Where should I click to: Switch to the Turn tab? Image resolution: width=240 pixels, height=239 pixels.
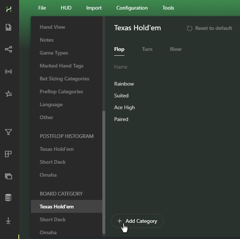[147, 49]
